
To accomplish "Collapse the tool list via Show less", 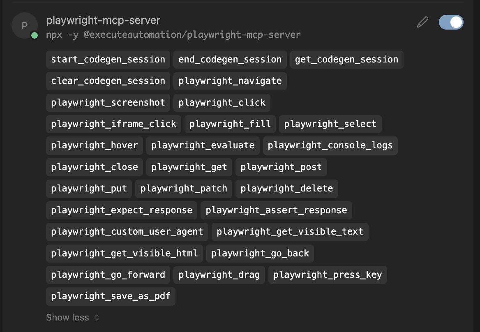I will coord(67,317).
